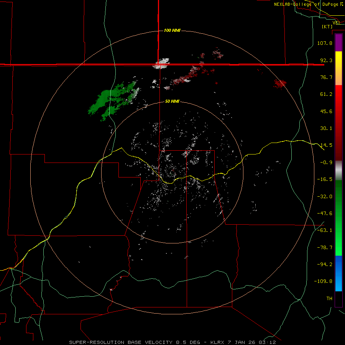Viewport: 345px width, 345px height.
Task: Click the 100 NMI range ring label
Action: [172, 30]
